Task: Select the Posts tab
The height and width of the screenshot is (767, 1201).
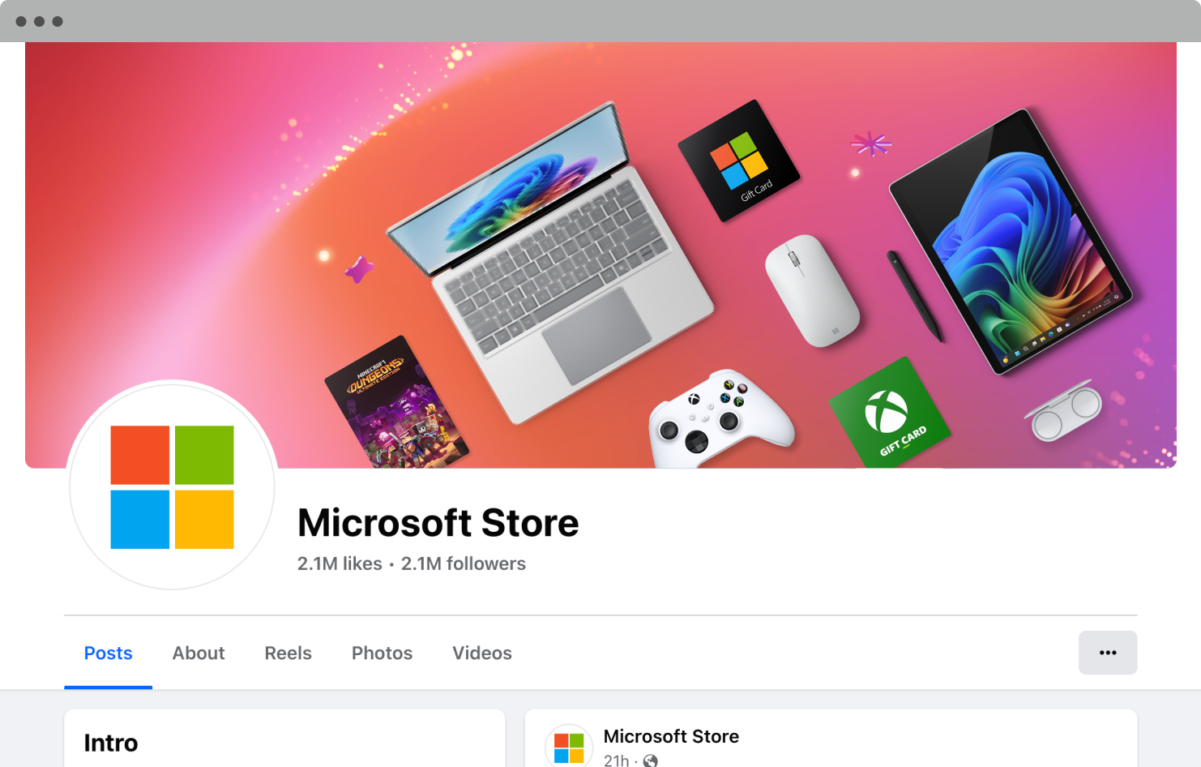Action: coord(108,653)
